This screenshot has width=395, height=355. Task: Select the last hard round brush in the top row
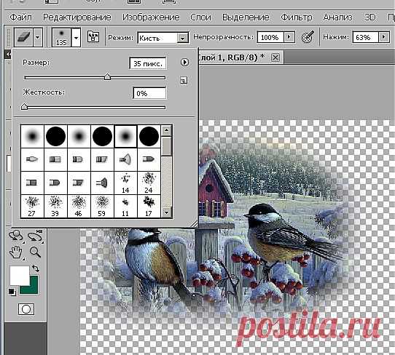coord(149,136)
